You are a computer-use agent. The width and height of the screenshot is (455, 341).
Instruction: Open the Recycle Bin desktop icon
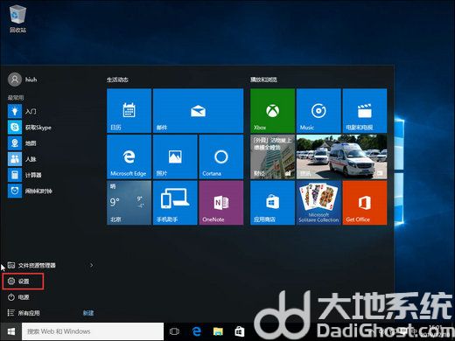(x=17, y=18)
